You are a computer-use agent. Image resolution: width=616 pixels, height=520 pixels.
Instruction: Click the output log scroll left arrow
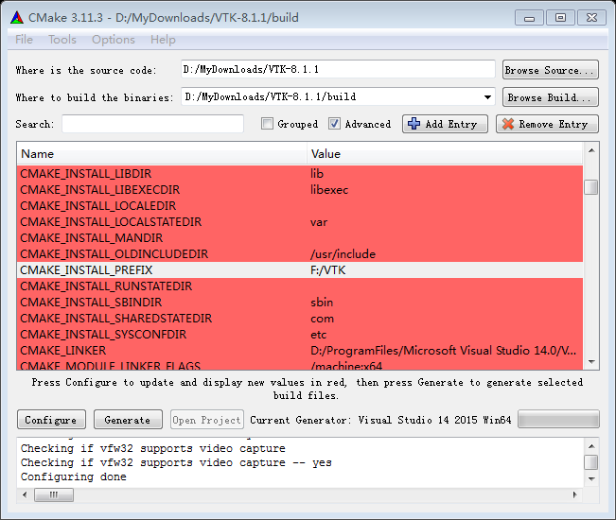pos(25,494)
